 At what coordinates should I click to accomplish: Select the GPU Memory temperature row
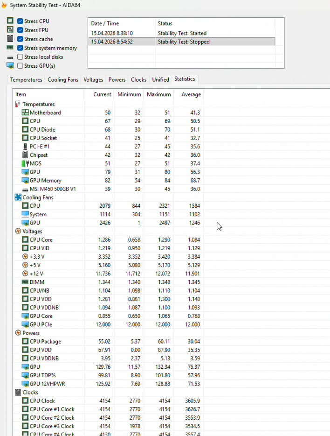pos(45,181)
